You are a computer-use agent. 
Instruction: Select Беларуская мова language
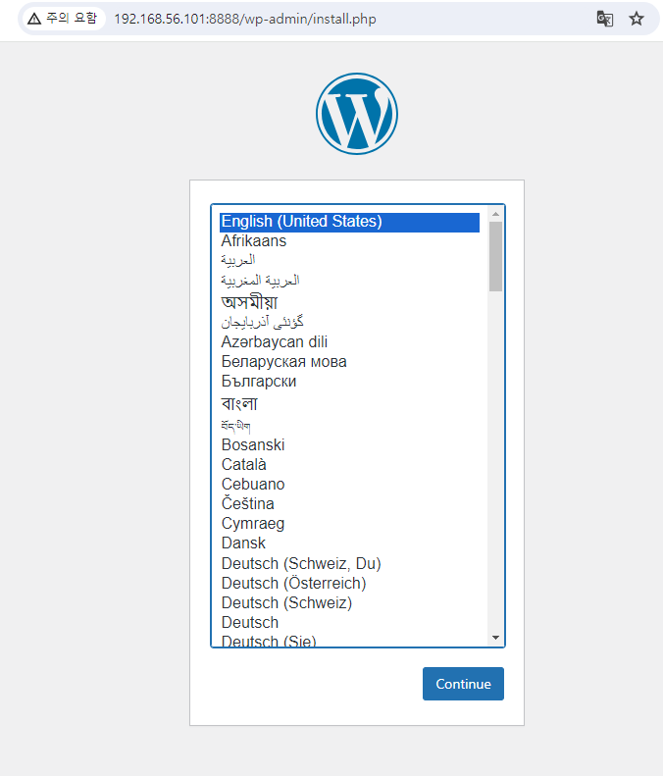tap(349, 362)
